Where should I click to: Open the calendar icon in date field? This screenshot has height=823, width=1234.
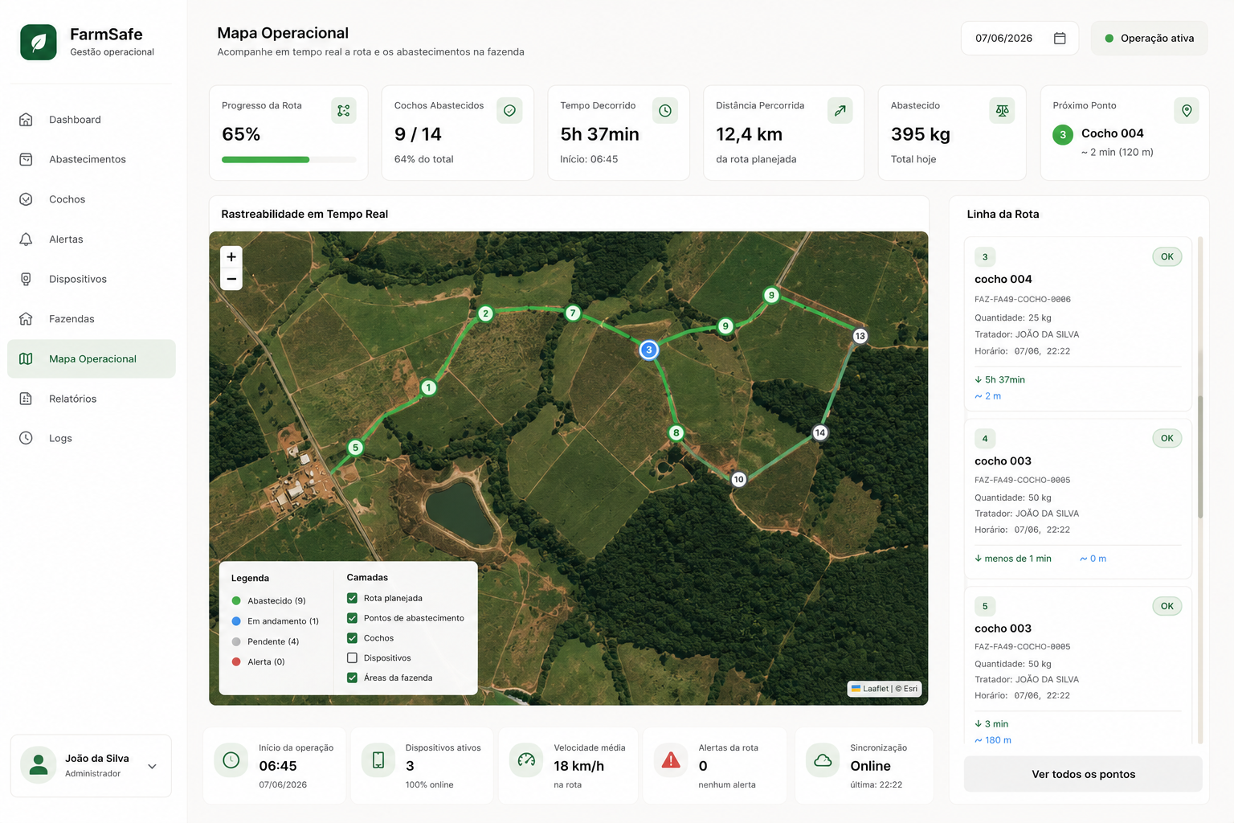pos(1060,39)
